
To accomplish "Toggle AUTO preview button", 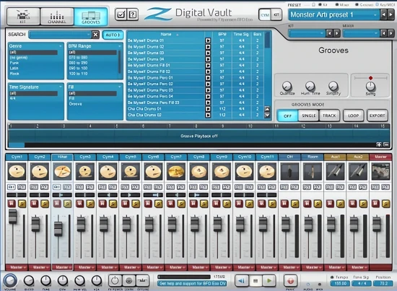I will point(113,35).
